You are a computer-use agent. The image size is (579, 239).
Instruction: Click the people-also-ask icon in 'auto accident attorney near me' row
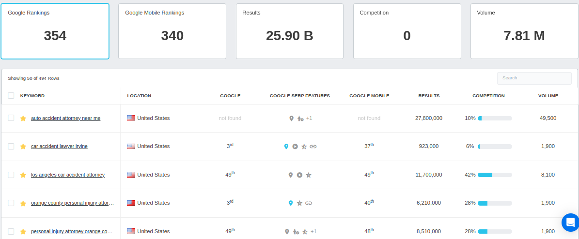click(300, 118)
